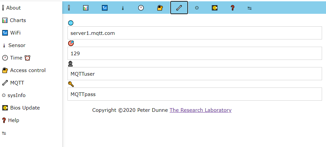Open sysInfo in the sidebar

pos(14,95)
